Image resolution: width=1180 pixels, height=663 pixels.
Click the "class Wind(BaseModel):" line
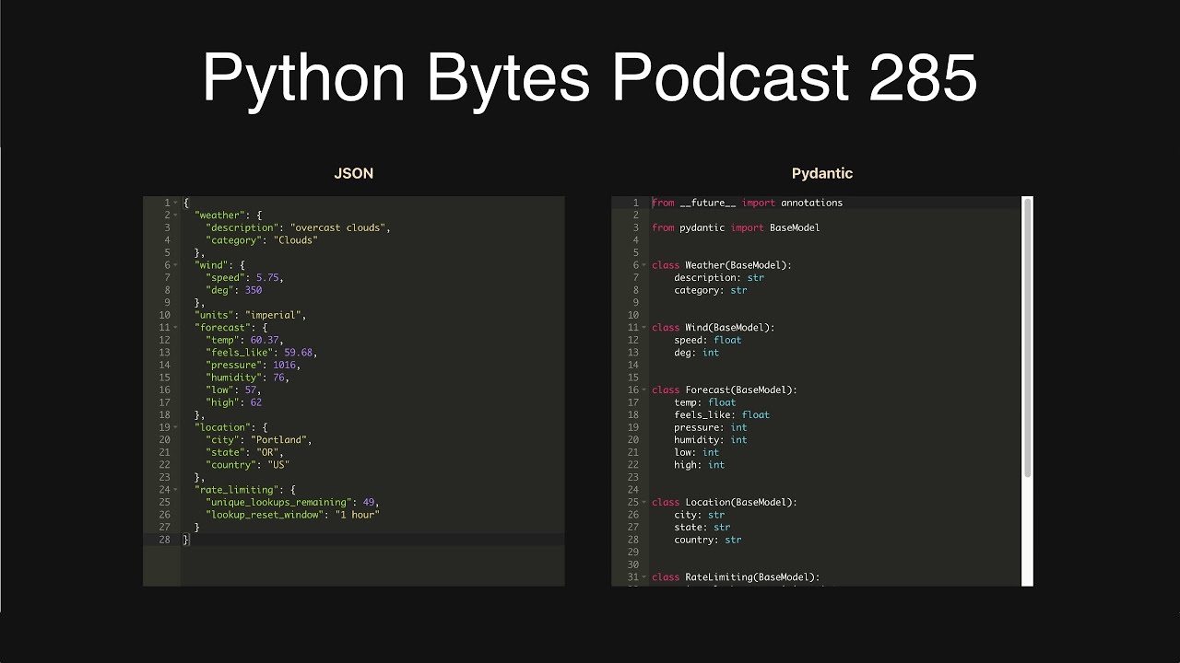point(714,328)
